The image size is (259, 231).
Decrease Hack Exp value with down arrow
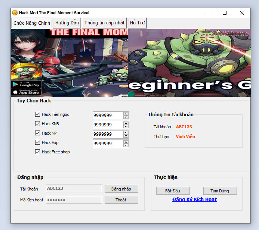[126, 145]
